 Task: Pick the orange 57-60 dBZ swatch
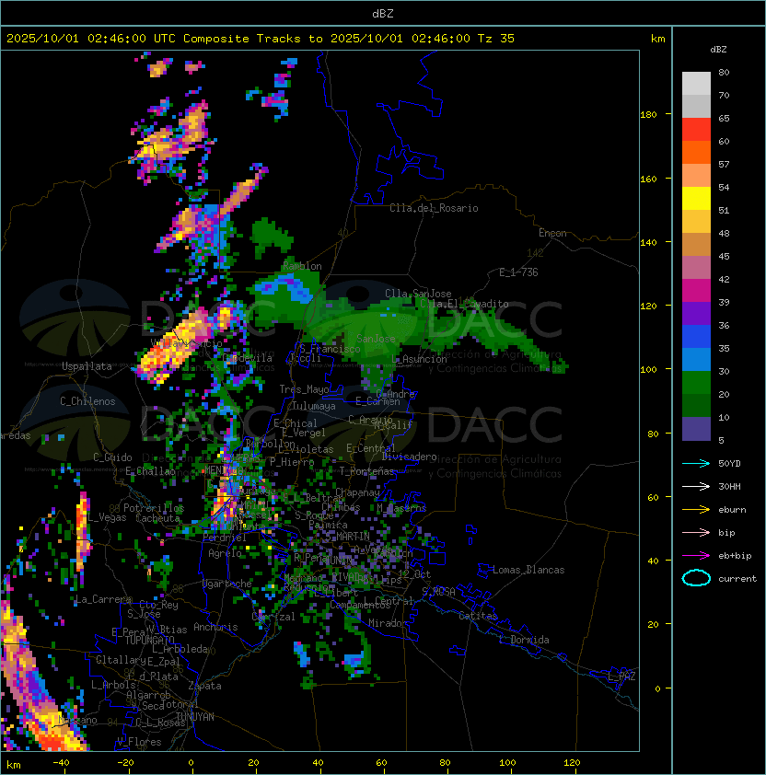coord(696,152)
